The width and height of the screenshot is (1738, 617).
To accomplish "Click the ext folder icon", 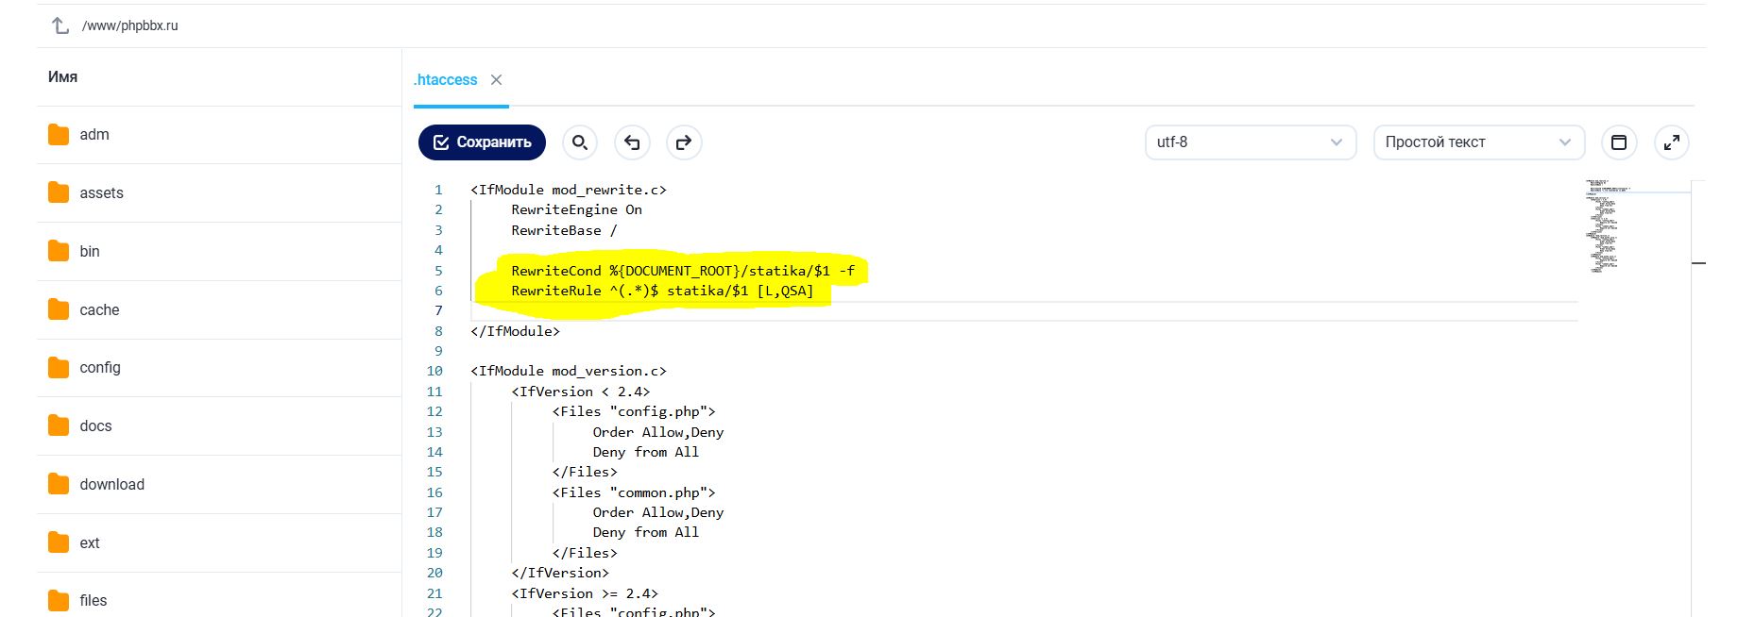I will pyautogui.click(x=59, y=542).
